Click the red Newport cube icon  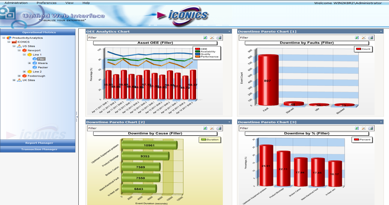(24, 50)
